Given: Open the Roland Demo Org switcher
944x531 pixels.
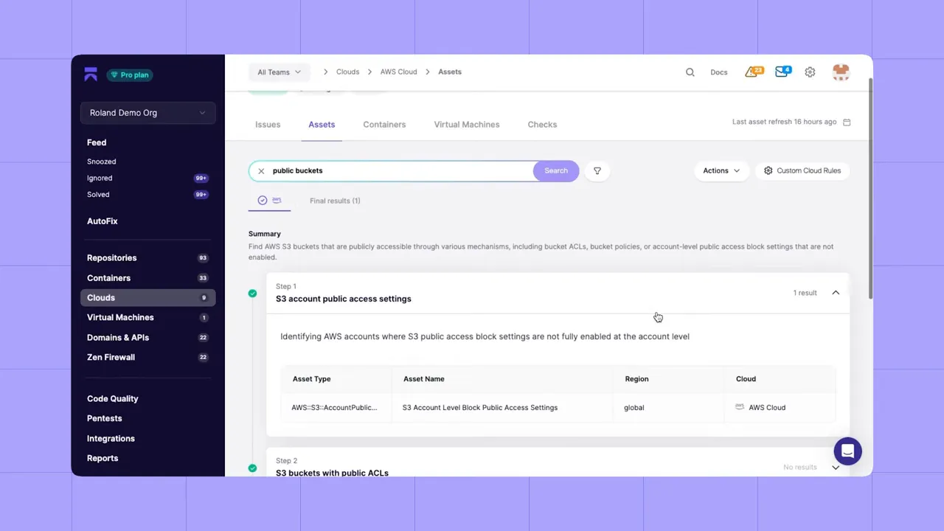Looking at the screenshot, I should click(147, 112).
